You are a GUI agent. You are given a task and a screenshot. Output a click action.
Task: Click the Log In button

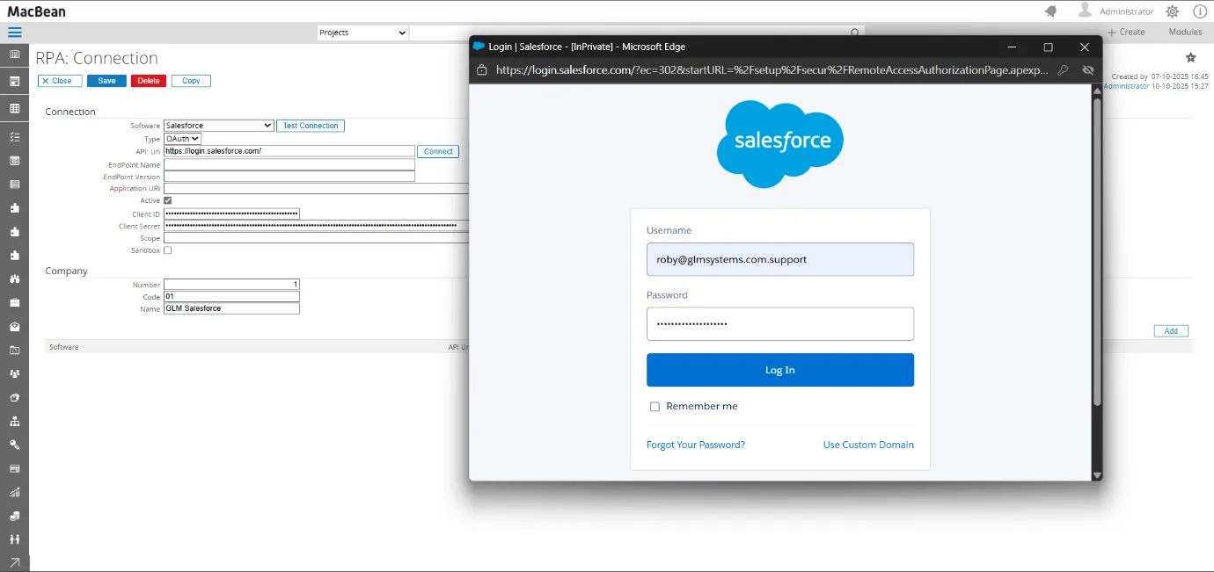coord(780,370)
